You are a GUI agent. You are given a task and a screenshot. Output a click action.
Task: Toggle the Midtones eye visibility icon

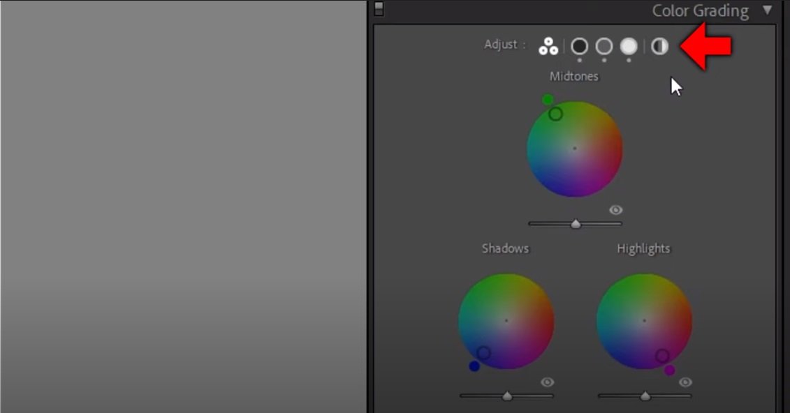point(615,210)
